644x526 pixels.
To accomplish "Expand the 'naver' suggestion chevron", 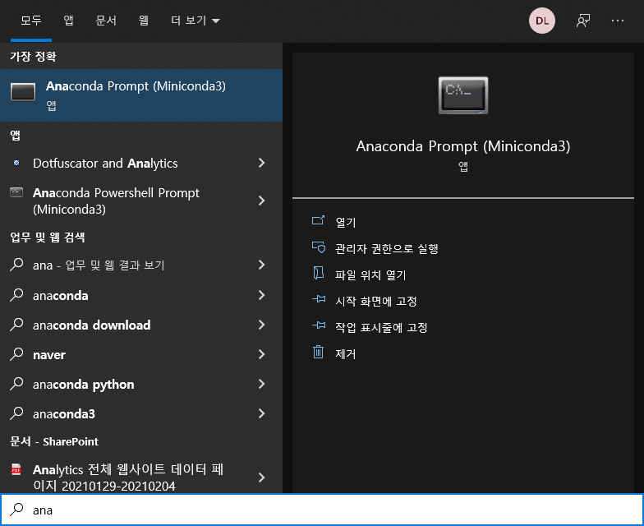I will point(261,354).
